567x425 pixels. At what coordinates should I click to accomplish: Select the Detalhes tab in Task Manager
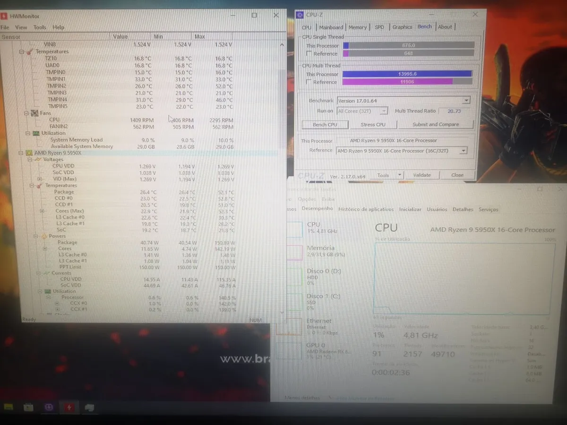coord(463,209)
